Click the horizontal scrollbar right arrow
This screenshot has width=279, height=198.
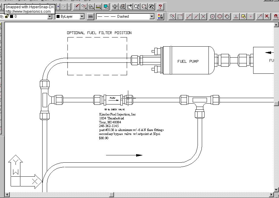pos(272,194)
